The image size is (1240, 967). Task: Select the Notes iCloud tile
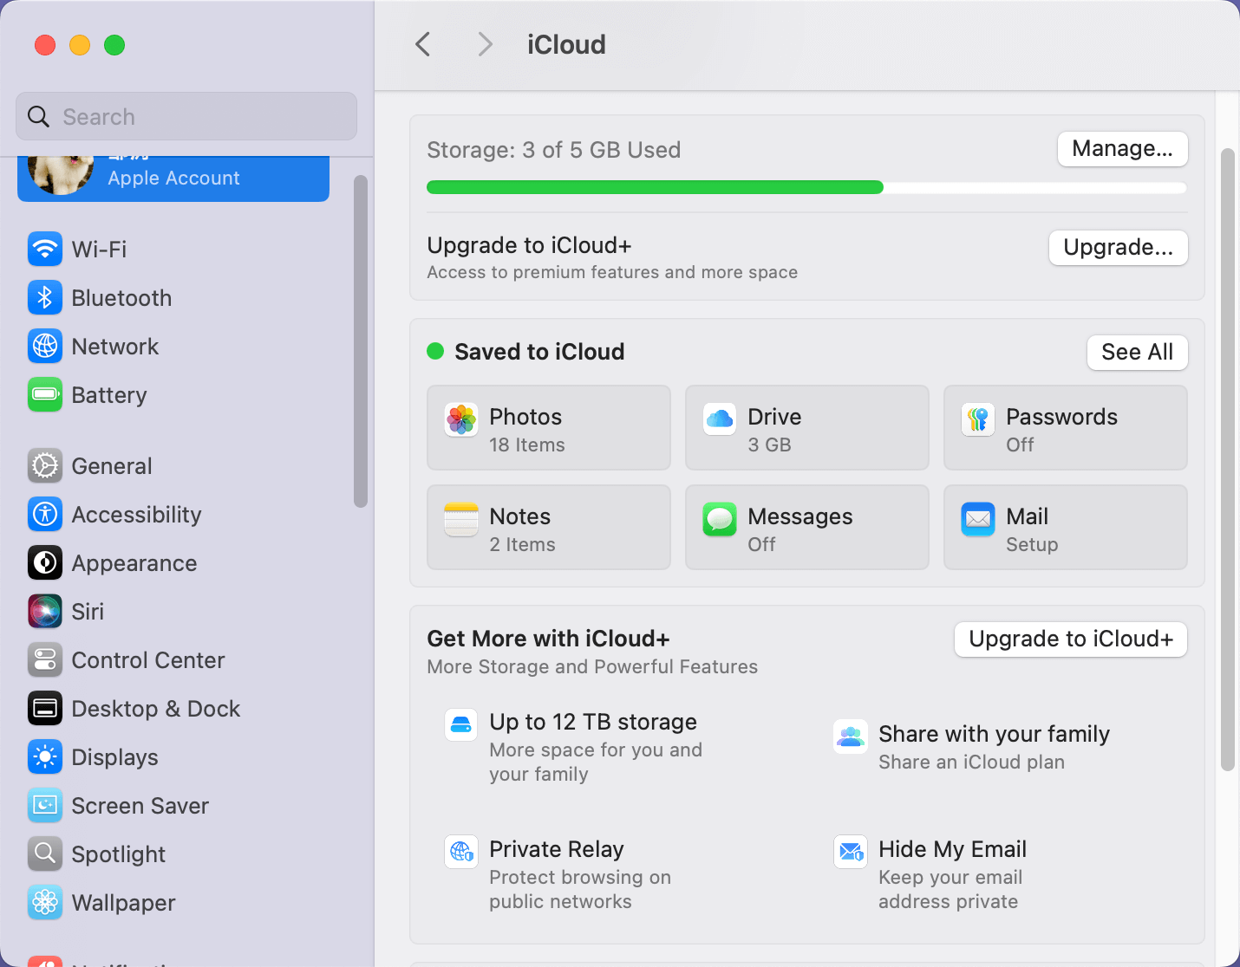pos(548,528)
